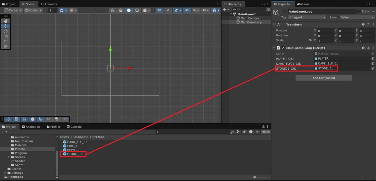Screen dimensions: 376x181
Task: Click the Hierarchy search-by-type icon
Action: tap(268, 10)
